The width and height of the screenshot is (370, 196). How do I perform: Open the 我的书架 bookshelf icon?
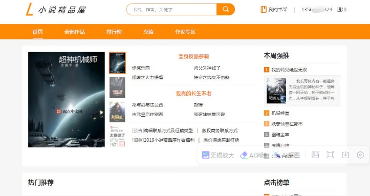click(x=264, y=10)
